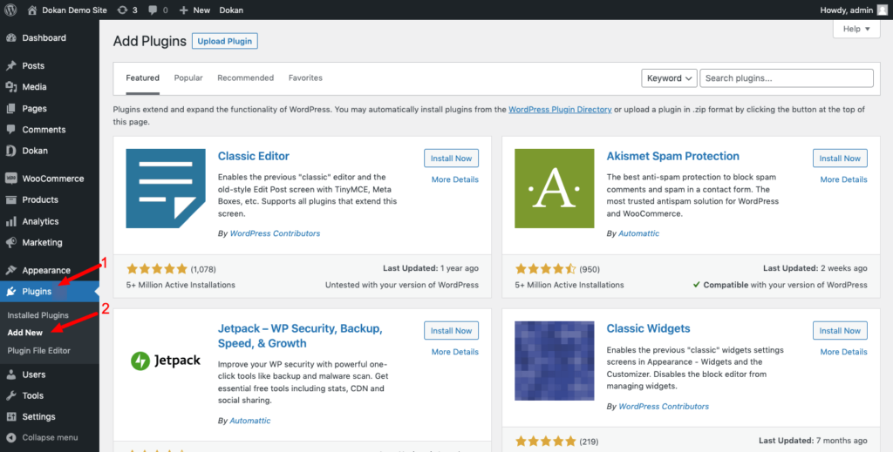Click the Media icon in the sidebar
Screen dimensions: 893x452
click(10, 87)
